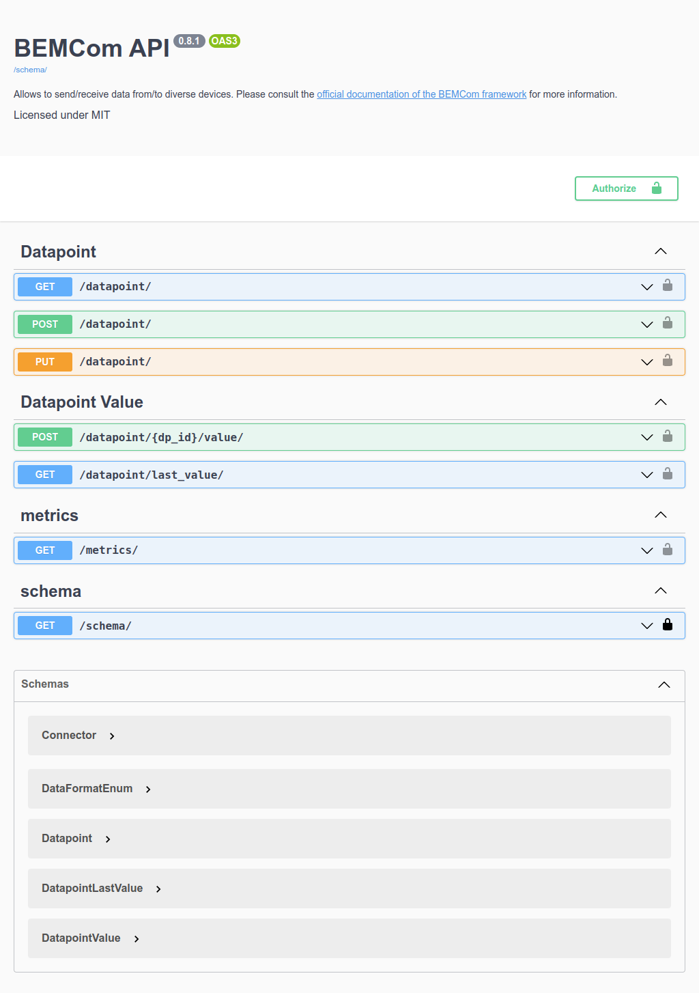The width and height of the screenshot is (699, 993).
Task: Click the Datapoint Value section heading
Action: point(82,402)
